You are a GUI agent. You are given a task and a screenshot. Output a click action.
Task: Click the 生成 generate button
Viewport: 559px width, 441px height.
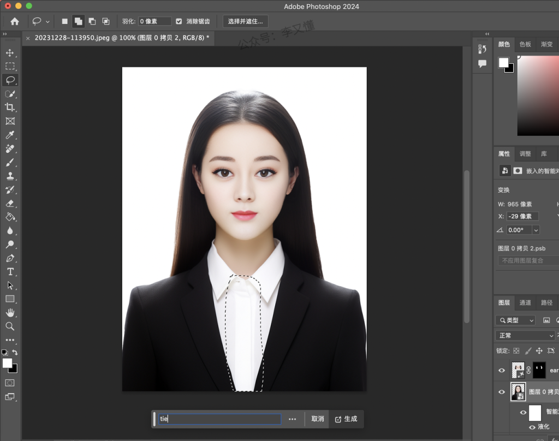coord(346,419)
